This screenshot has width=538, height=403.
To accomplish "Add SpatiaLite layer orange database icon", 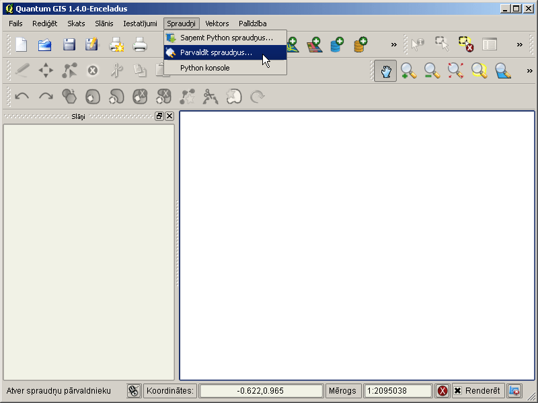I will pyautogui.click(x=360, y=44).
